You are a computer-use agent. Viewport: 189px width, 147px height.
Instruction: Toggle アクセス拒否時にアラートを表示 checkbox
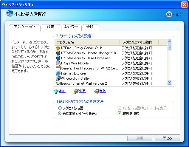click(120, 108)
